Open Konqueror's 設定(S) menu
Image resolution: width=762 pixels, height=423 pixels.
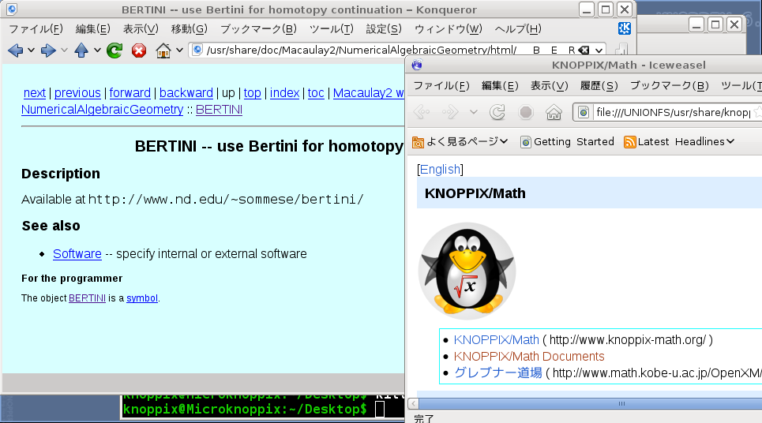384,28
